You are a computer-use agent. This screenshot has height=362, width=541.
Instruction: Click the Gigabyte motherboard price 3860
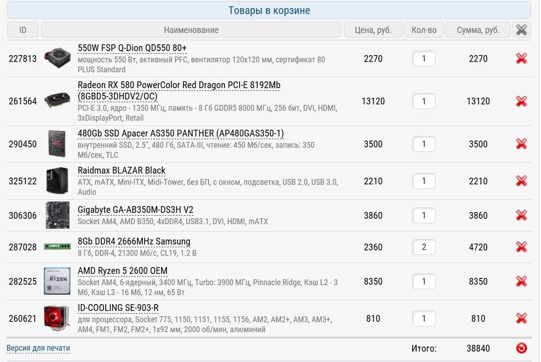373,215
